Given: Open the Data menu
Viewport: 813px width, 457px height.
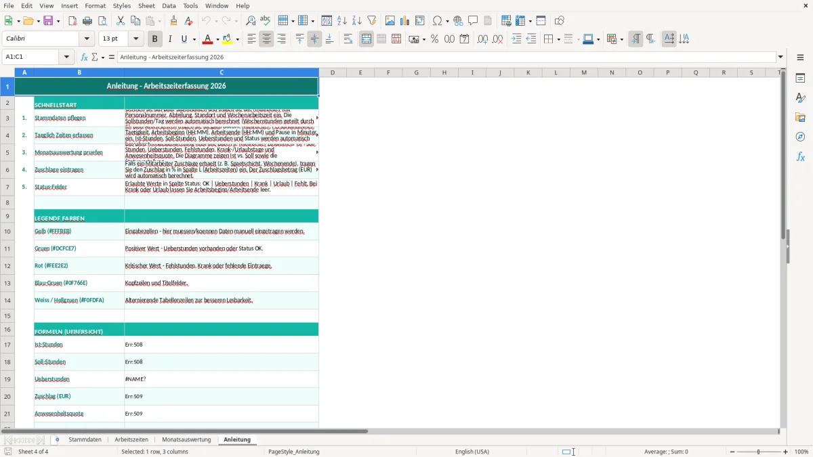Looking at the screenshot, I should click(169, 5).
